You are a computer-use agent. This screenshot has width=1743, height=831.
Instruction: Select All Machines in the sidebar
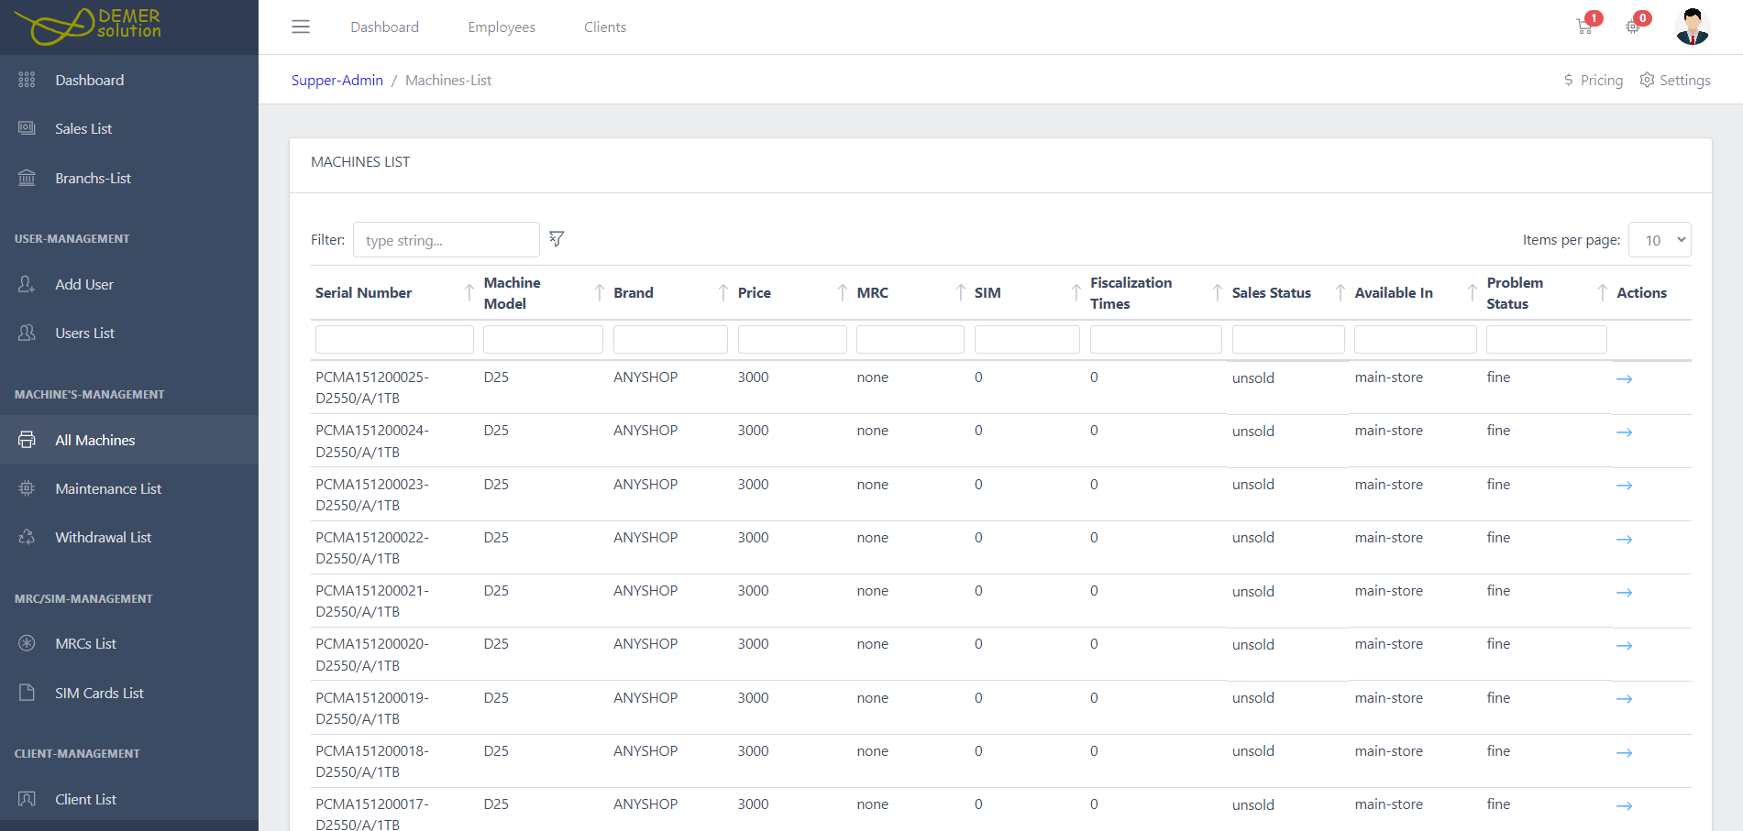tap(129, 440)
